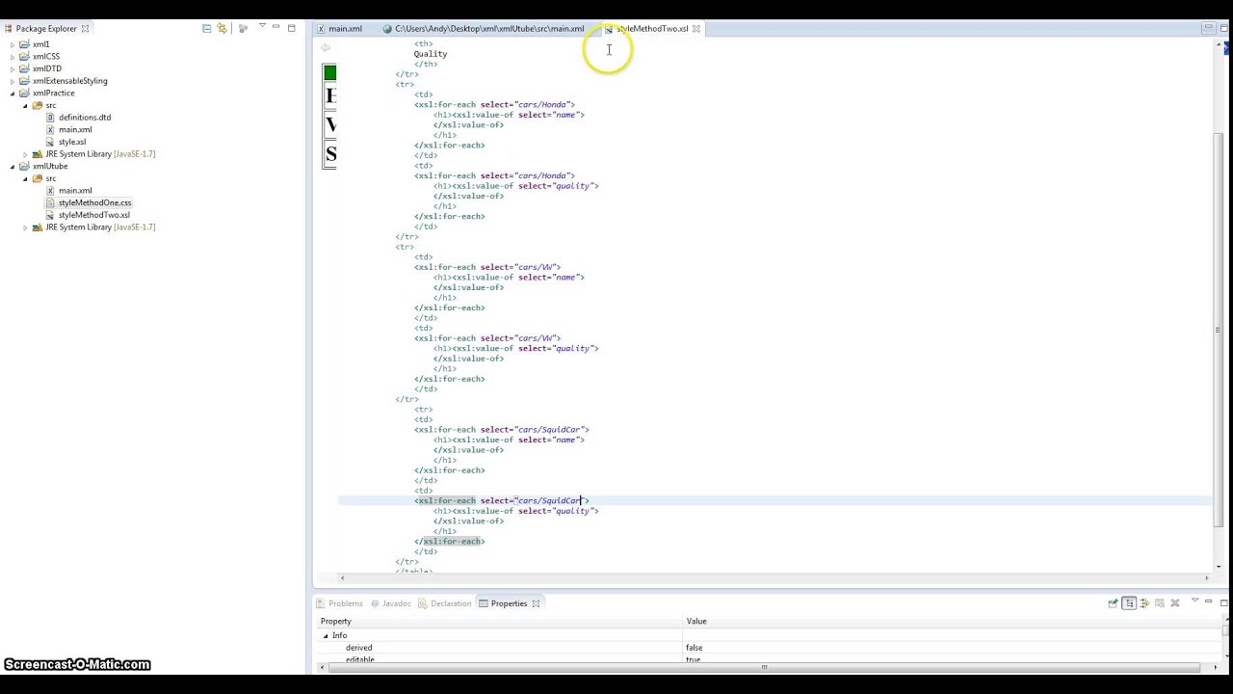Screen dimensions: 1233x694
Task: Toggle Show Advanced Properties
Action: pyautogui.click(x=1144, y=603)
